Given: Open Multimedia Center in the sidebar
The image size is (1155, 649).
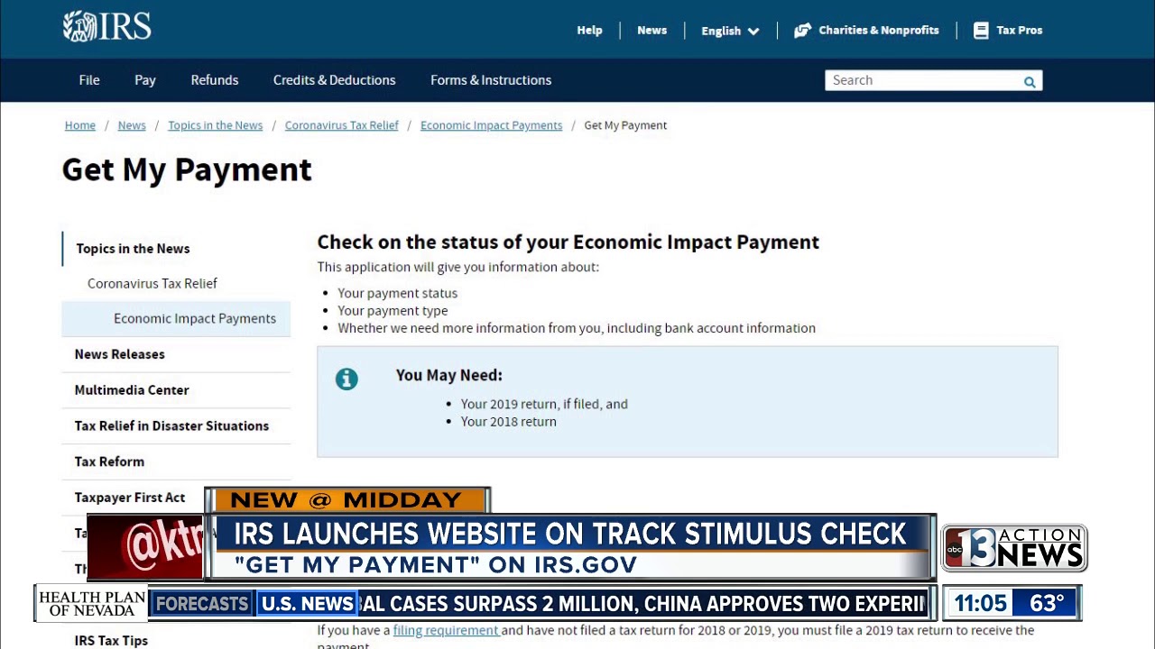Looking at the screenshot, I should coord(132,390).
